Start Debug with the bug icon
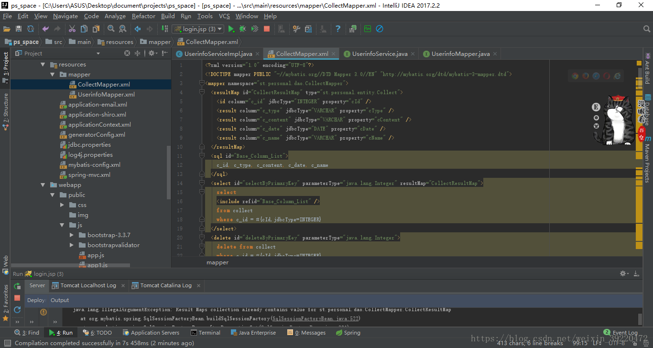The image size is (653, 348). [x=243, y=29]
